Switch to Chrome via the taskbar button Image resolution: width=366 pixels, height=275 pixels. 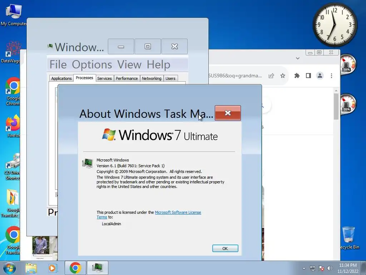(x=75, y=268)
